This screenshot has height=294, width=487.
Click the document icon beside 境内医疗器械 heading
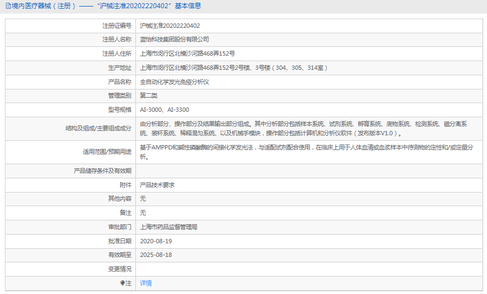tap(8, 6)
